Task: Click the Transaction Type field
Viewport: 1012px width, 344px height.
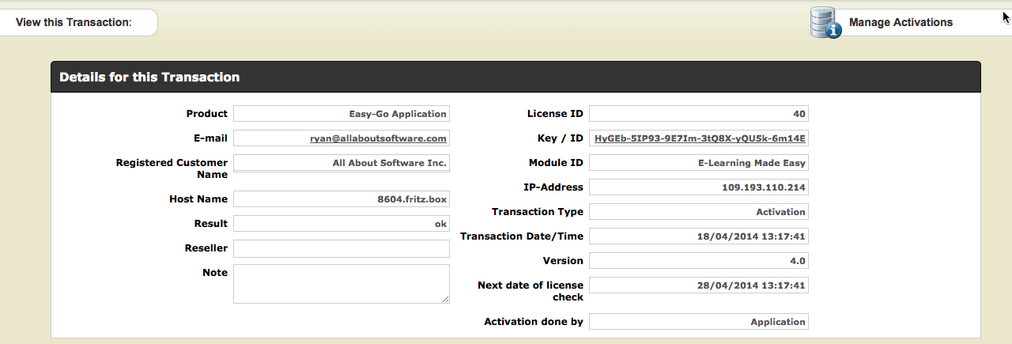Action: (698, 212)
